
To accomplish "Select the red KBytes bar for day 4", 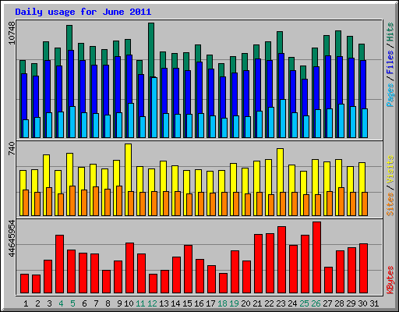I will coord(59,264).
